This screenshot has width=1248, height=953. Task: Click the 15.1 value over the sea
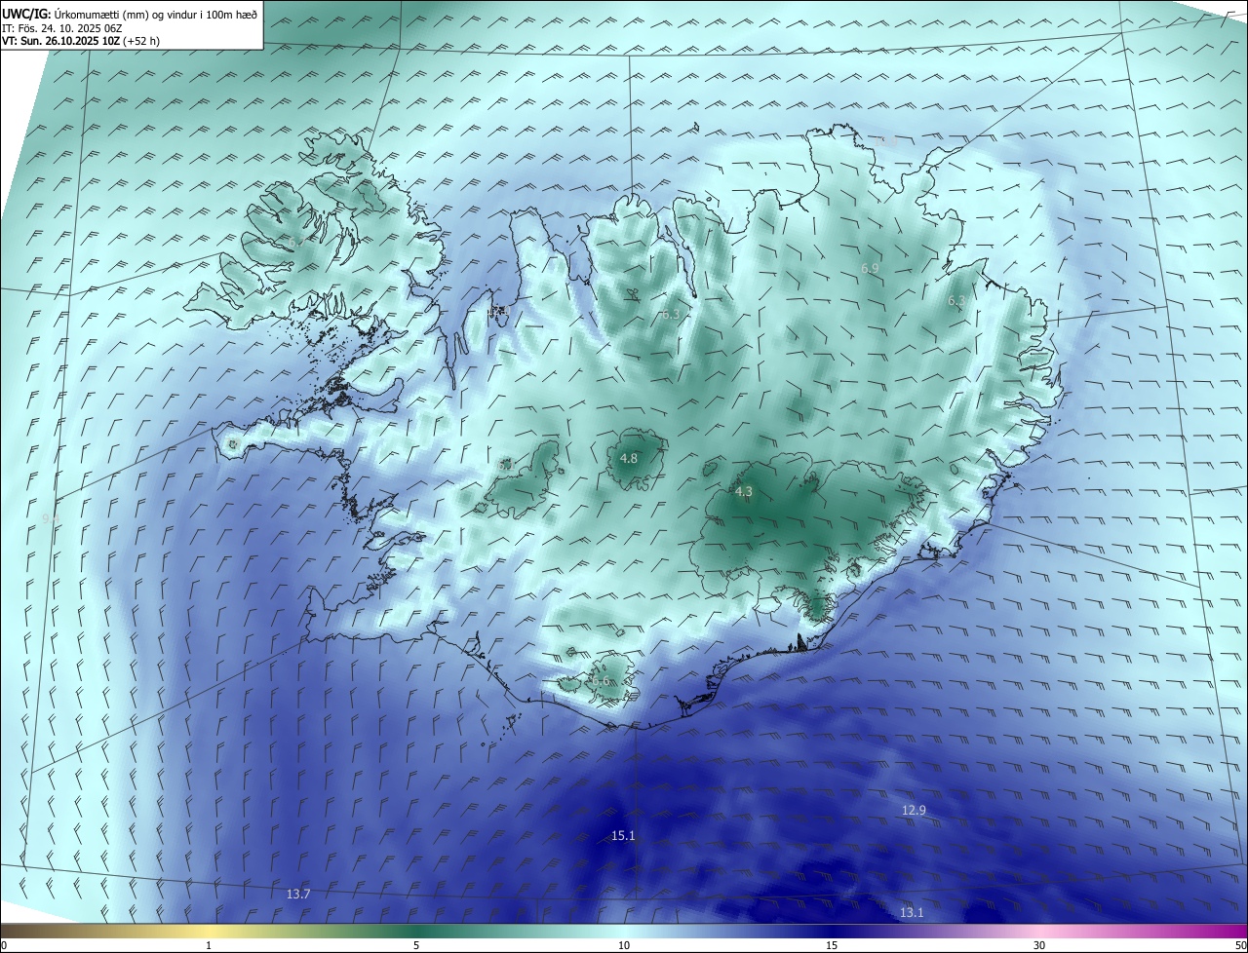[623, 836]
